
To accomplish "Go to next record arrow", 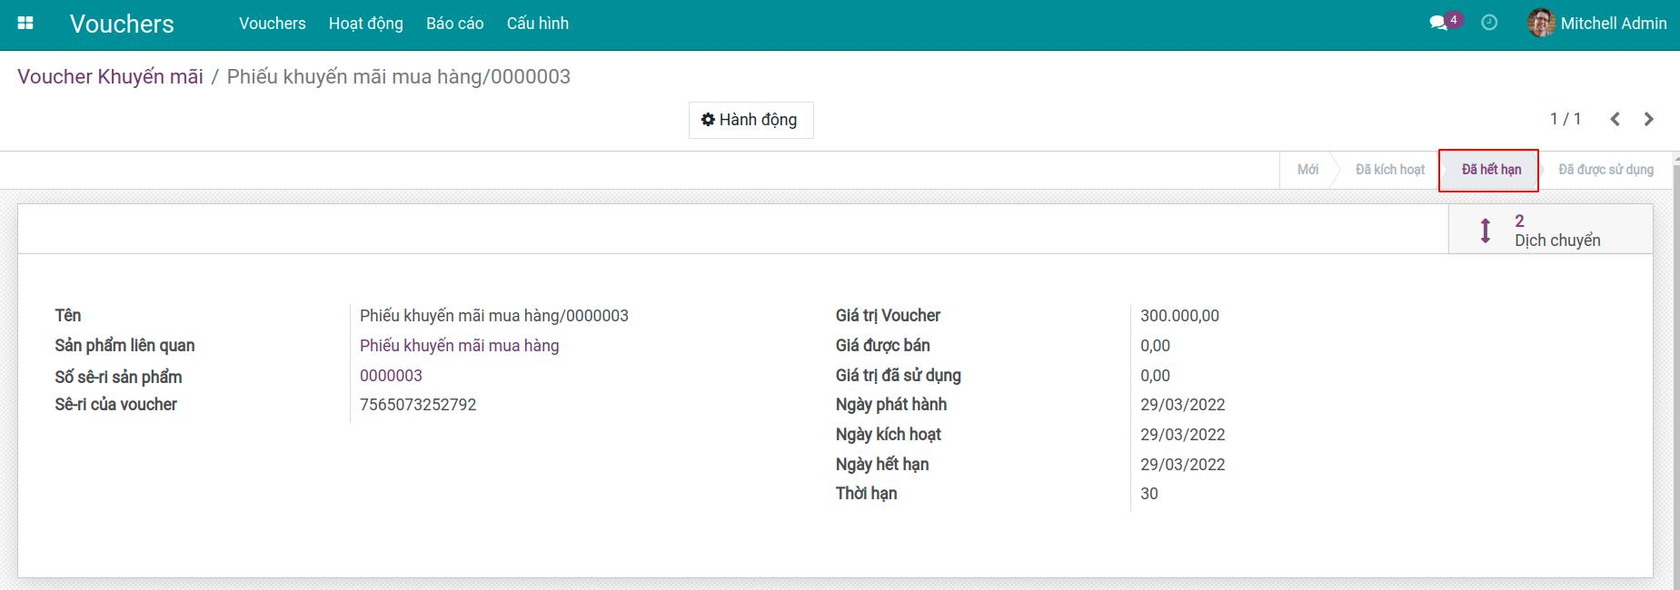I will [x=1649, y=119].
